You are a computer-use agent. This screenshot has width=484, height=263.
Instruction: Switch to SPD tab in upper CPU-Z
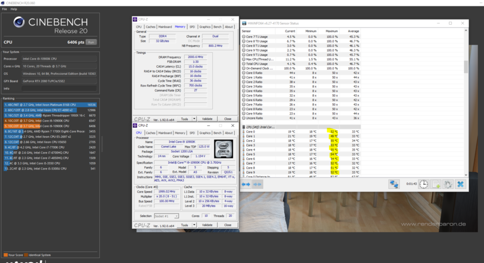pos(192,27)
